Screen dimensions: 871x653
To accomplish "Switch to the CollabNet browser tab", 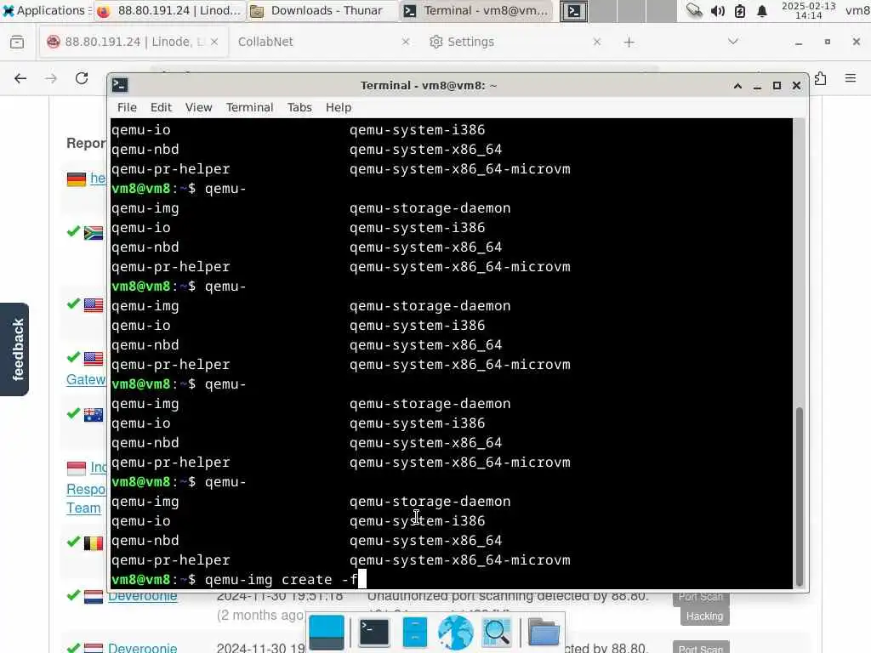I will click(x=265, y=42).
